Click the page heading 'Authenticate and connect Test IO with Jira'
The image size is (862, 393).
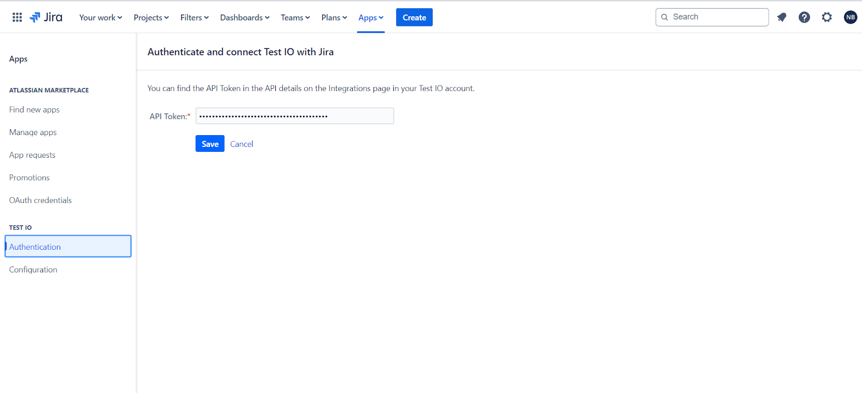(x=241, y=52)
